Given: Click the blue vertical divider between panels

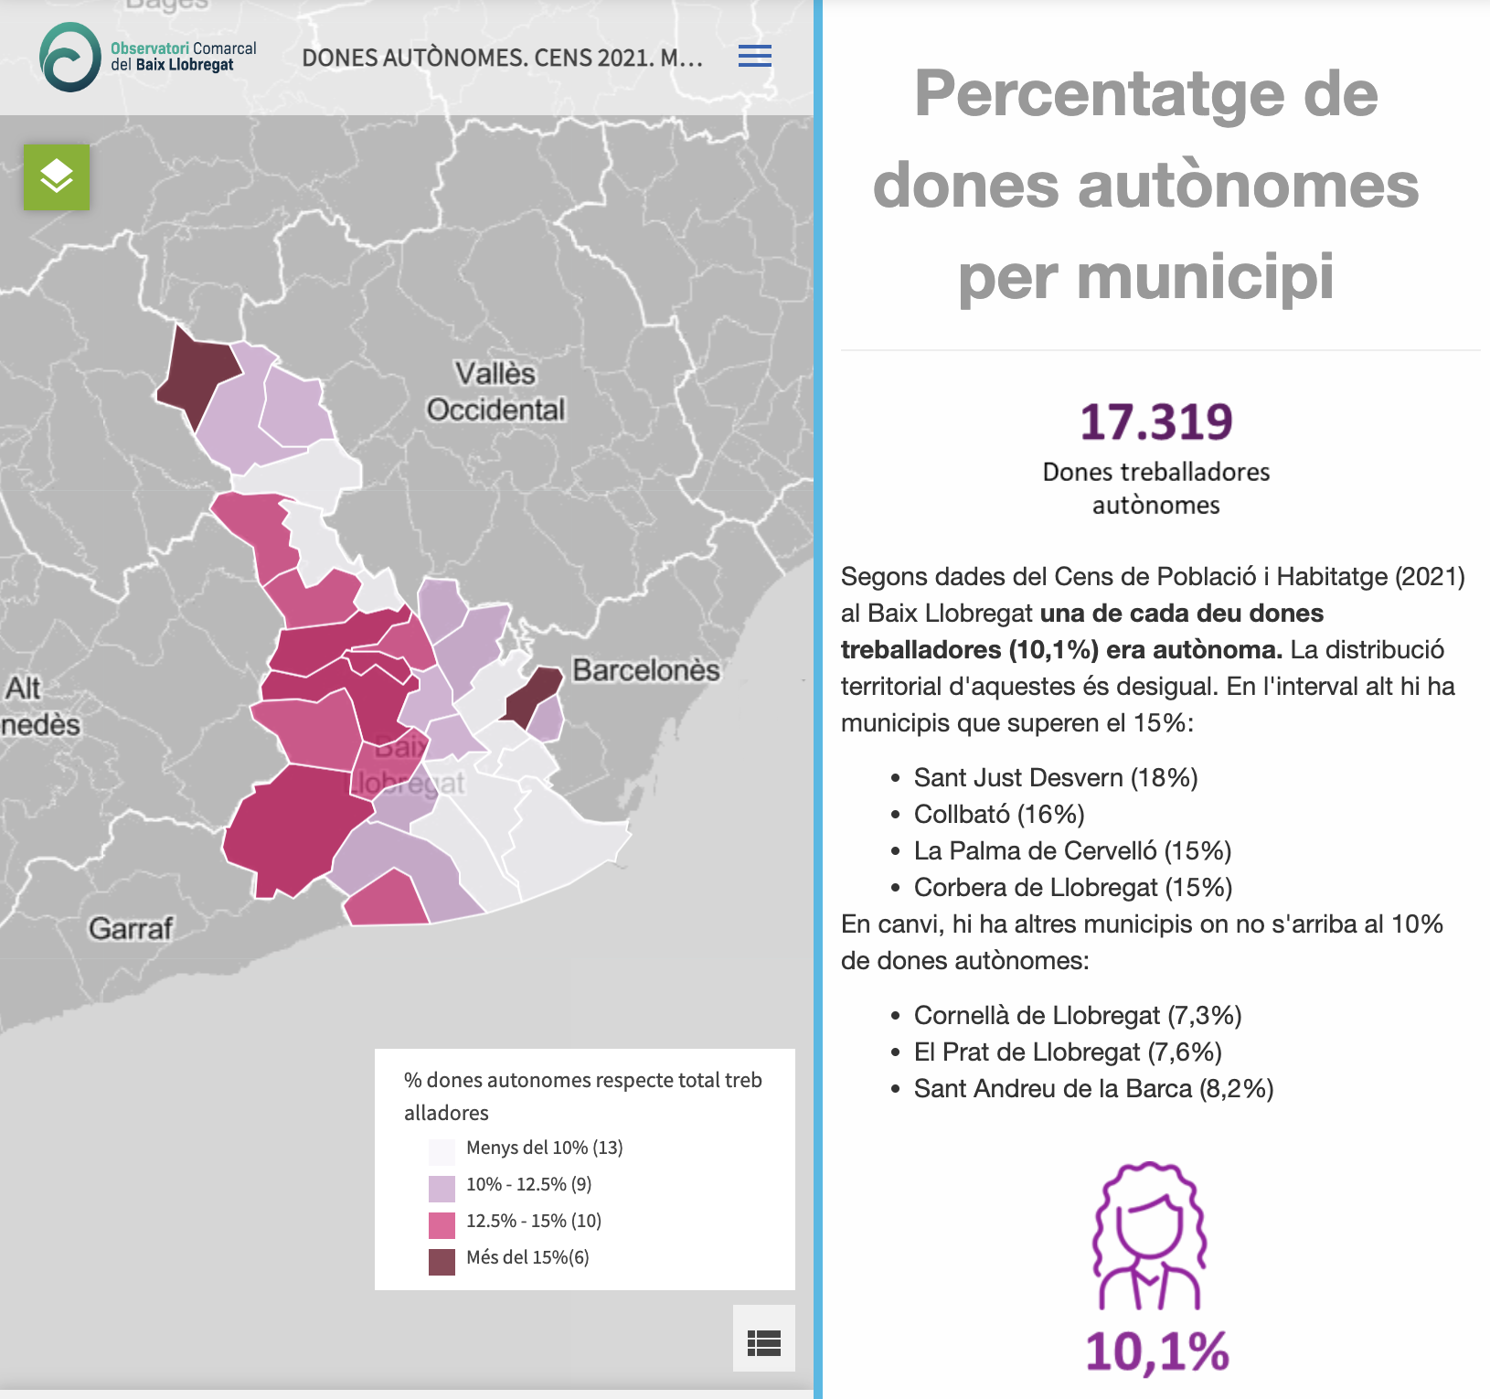Looking at the screenshot, I should point(817,699).
